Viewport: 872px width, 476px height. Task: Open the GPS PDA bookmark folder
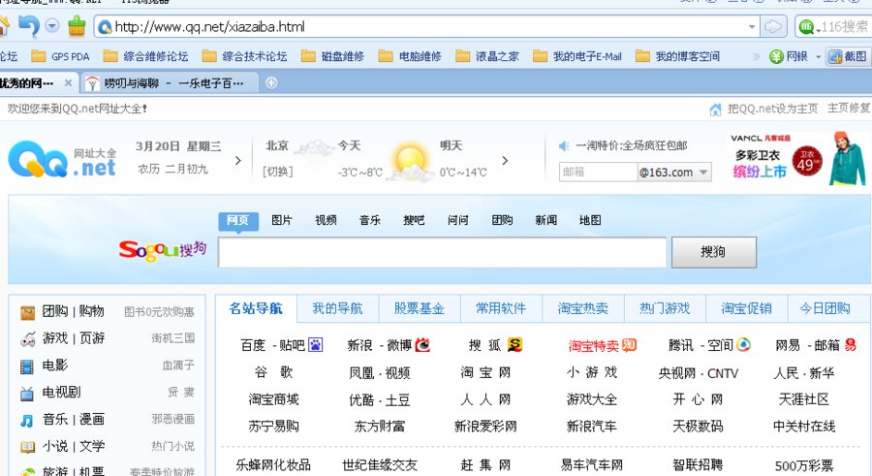click(61, 56)
